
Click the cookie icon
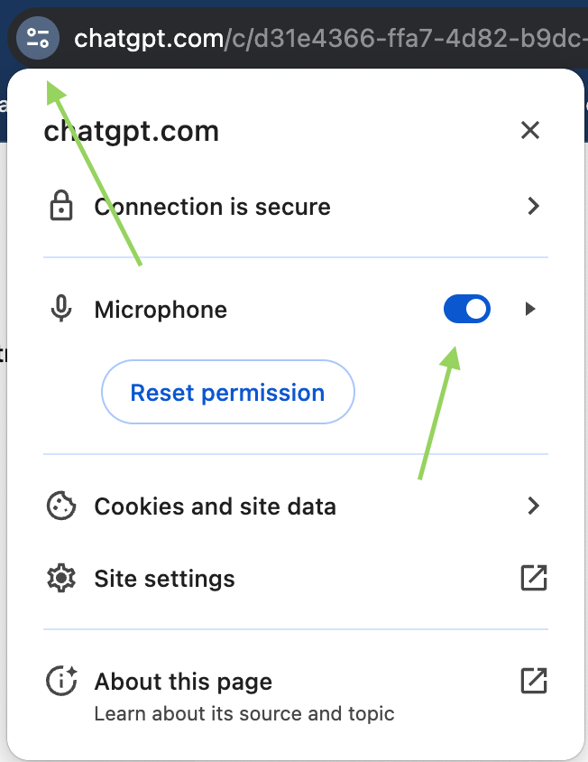pyautogui.click(x=61, y=506)
